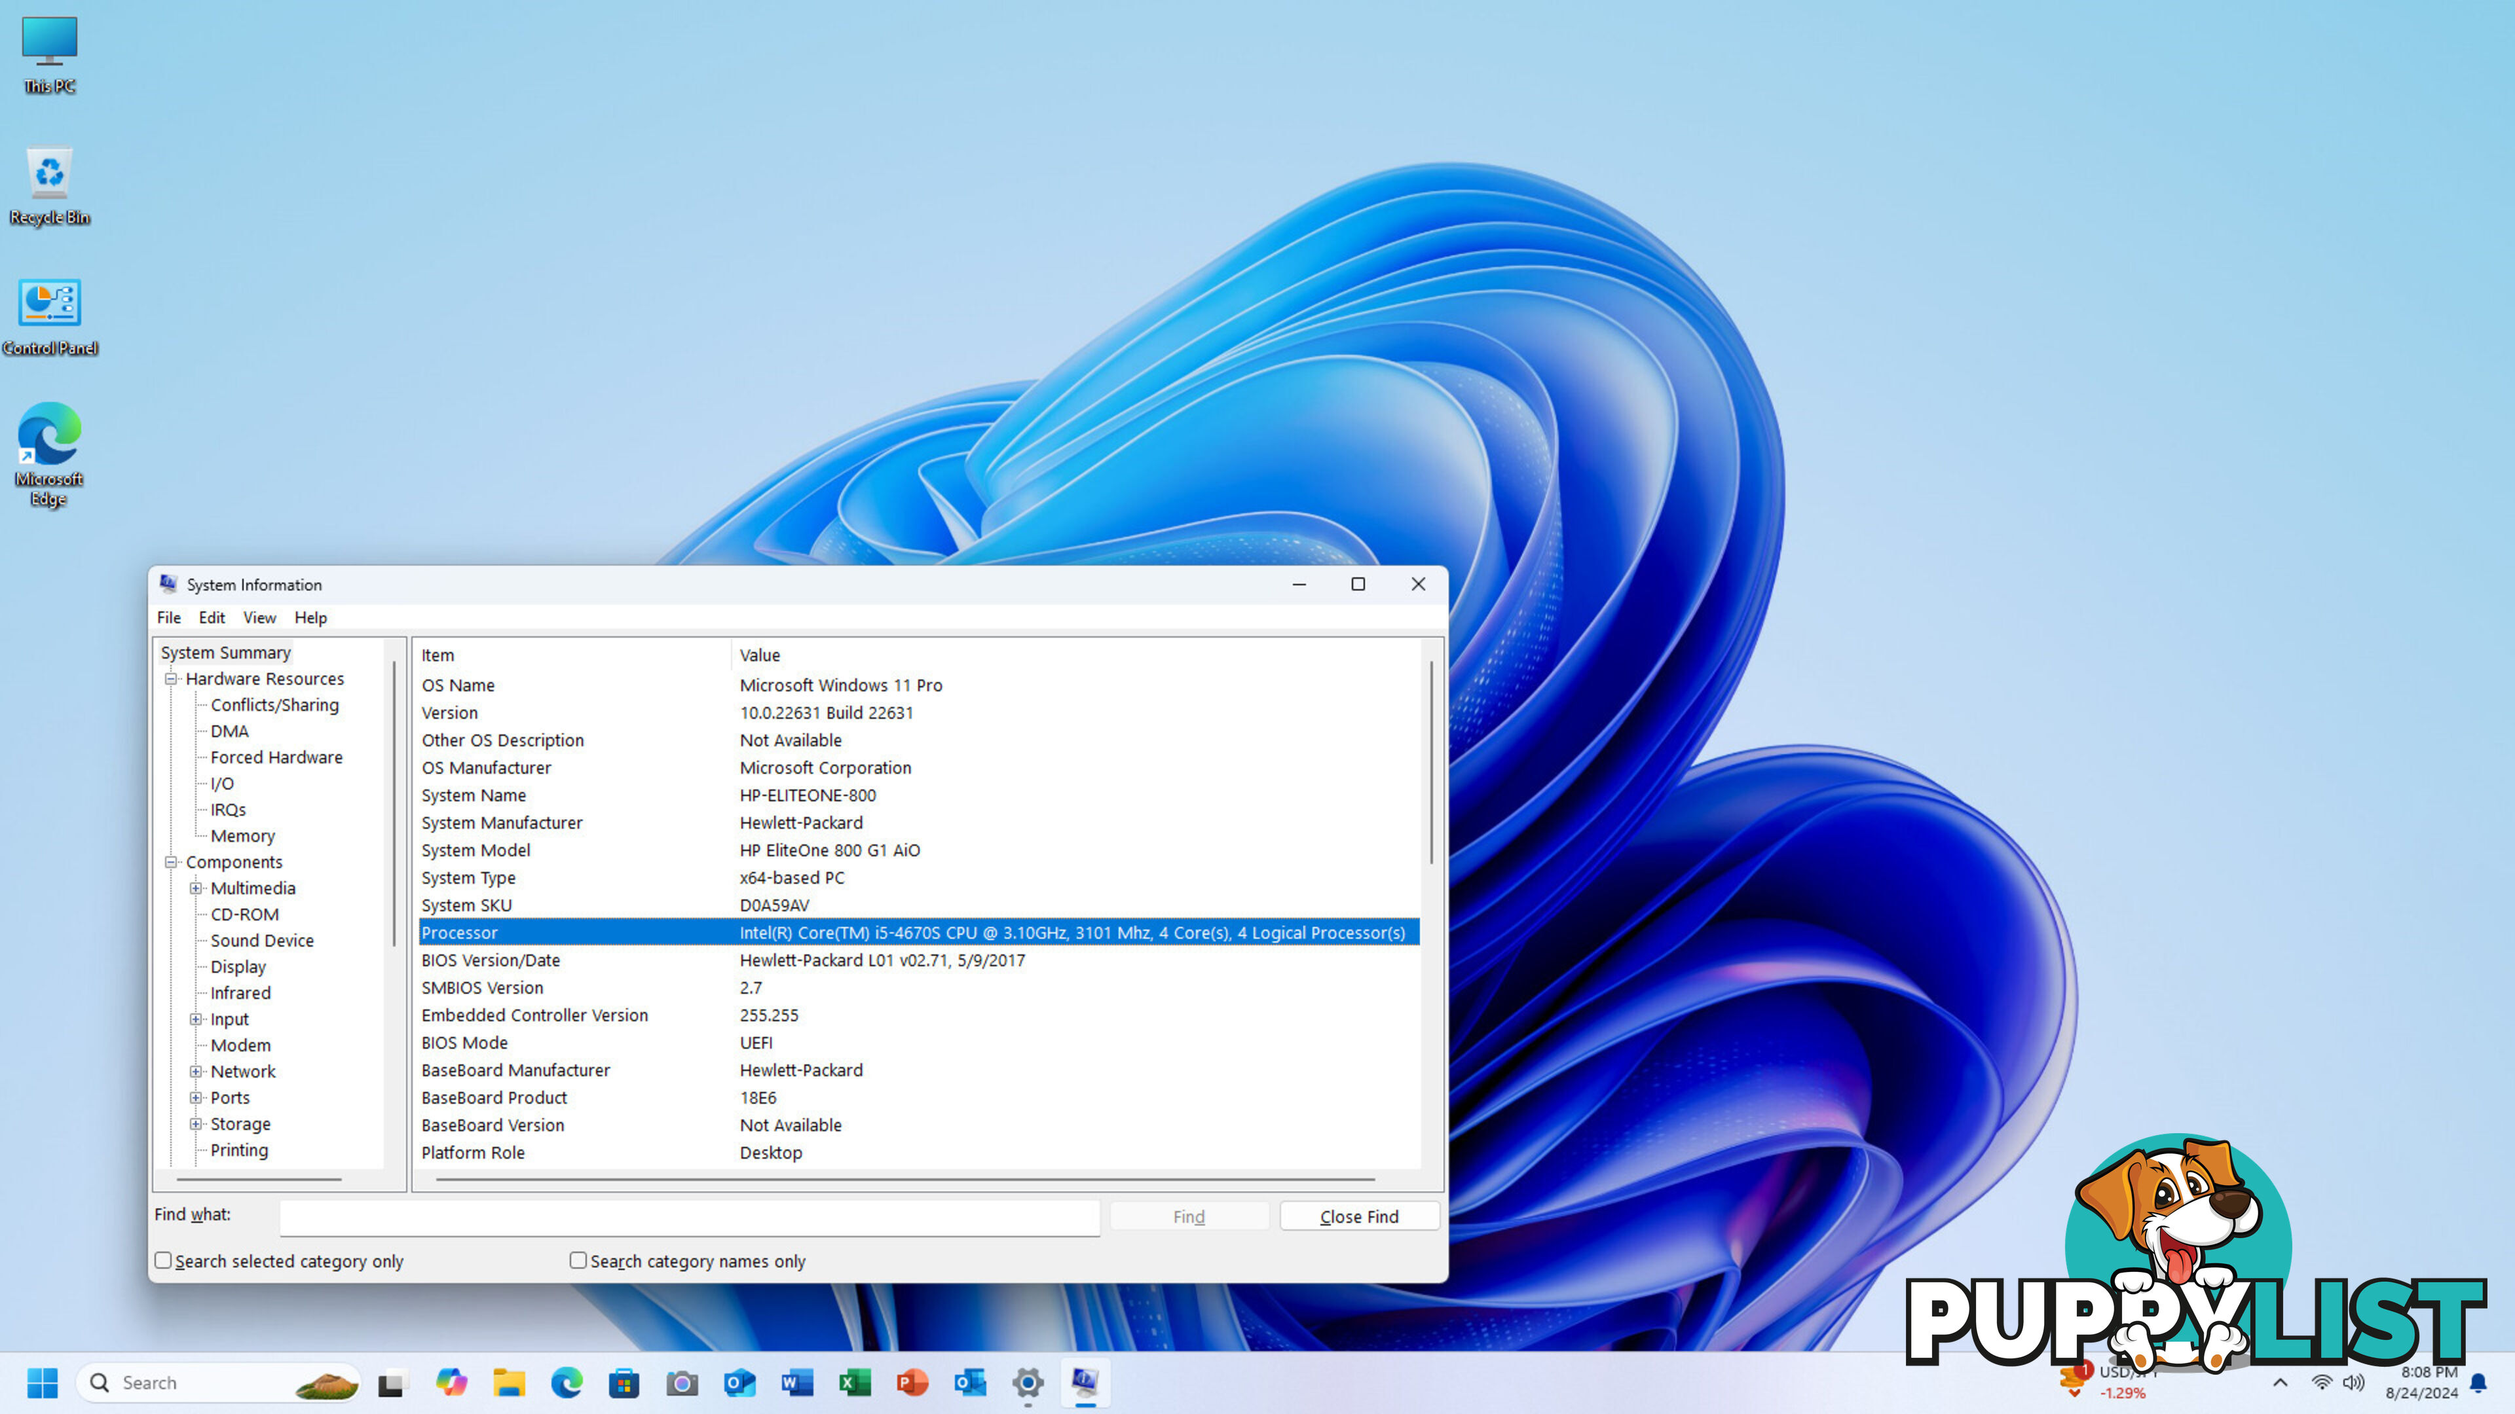Viewport: 2515px width, 1414px height.
Task: Enable Search category names only checkbox
Action: tap(578, 1260)
